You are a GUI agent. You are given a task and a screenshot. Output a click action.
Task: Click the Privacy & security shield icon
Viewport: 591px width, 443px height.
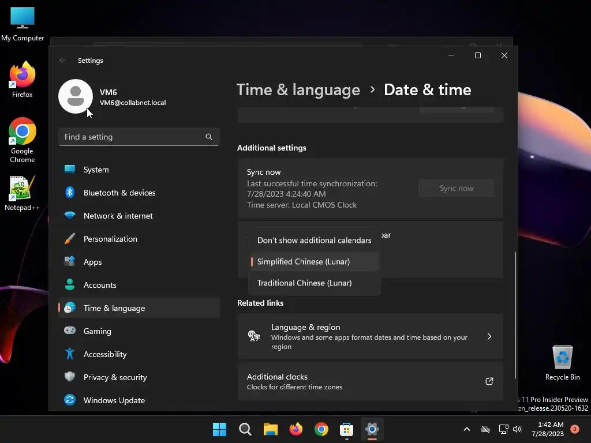click(x=70, y=377)
